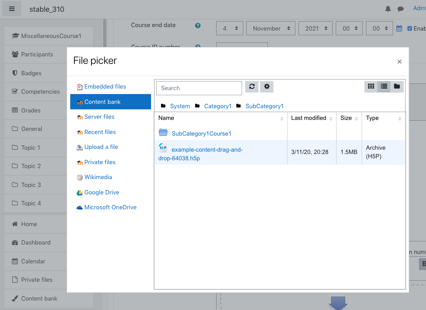
Task: Click the 1.5MB size cell
Action: (x=349, y=152)
